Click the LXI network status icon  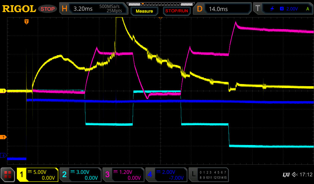click(x=286, y=174)
